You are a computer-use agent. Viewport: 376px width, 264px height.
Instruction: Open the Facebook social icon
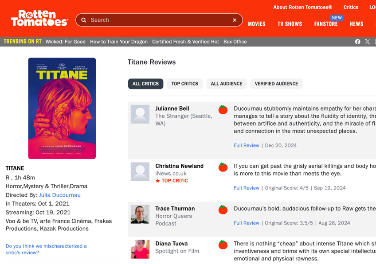(358, 42)
